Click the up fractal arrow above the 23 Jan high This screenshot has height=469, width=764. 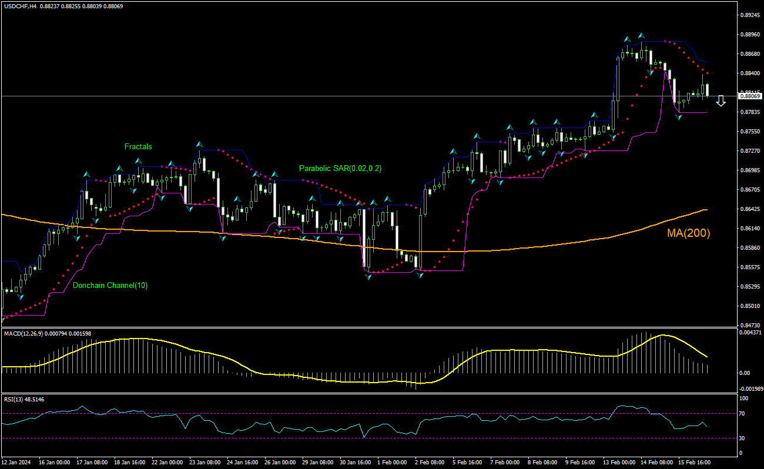[x=198, y=145]
